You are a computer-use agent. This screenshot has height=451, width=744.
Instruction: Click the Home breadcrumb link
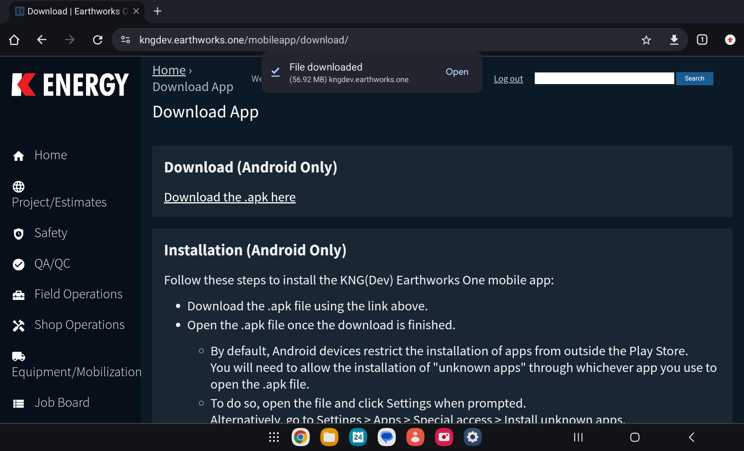[x=169, y=70]
